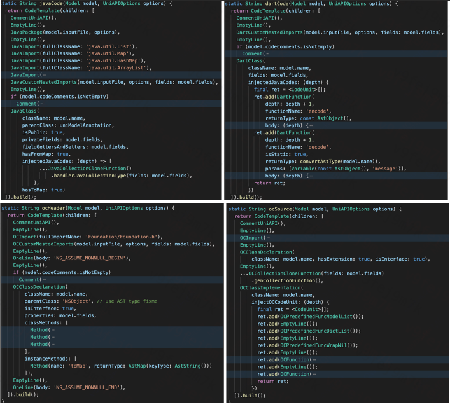Click the OCCustomNestedImports call
The height and width of the screenshot is (407, 450).
[x=114, y=244]
